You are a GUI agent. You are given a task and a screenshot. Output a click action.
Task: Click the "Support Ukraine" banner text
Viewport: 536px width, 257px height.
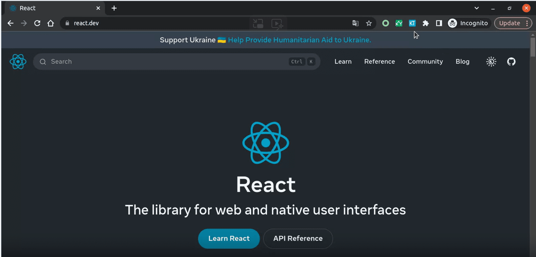pyautogui.click(x=188, y=40)
